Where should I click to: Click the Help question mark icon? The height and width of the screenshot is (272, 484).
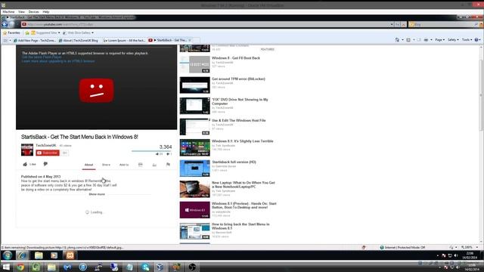[x=476, y=40]
